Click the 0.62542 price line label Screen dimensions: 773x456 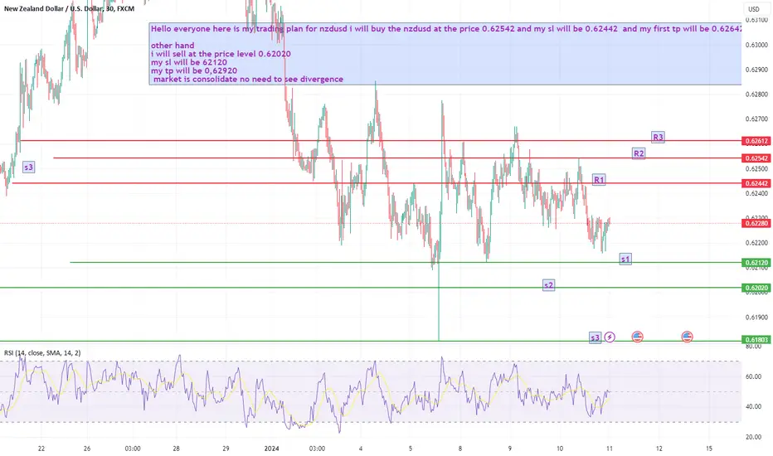coord(756,158)
